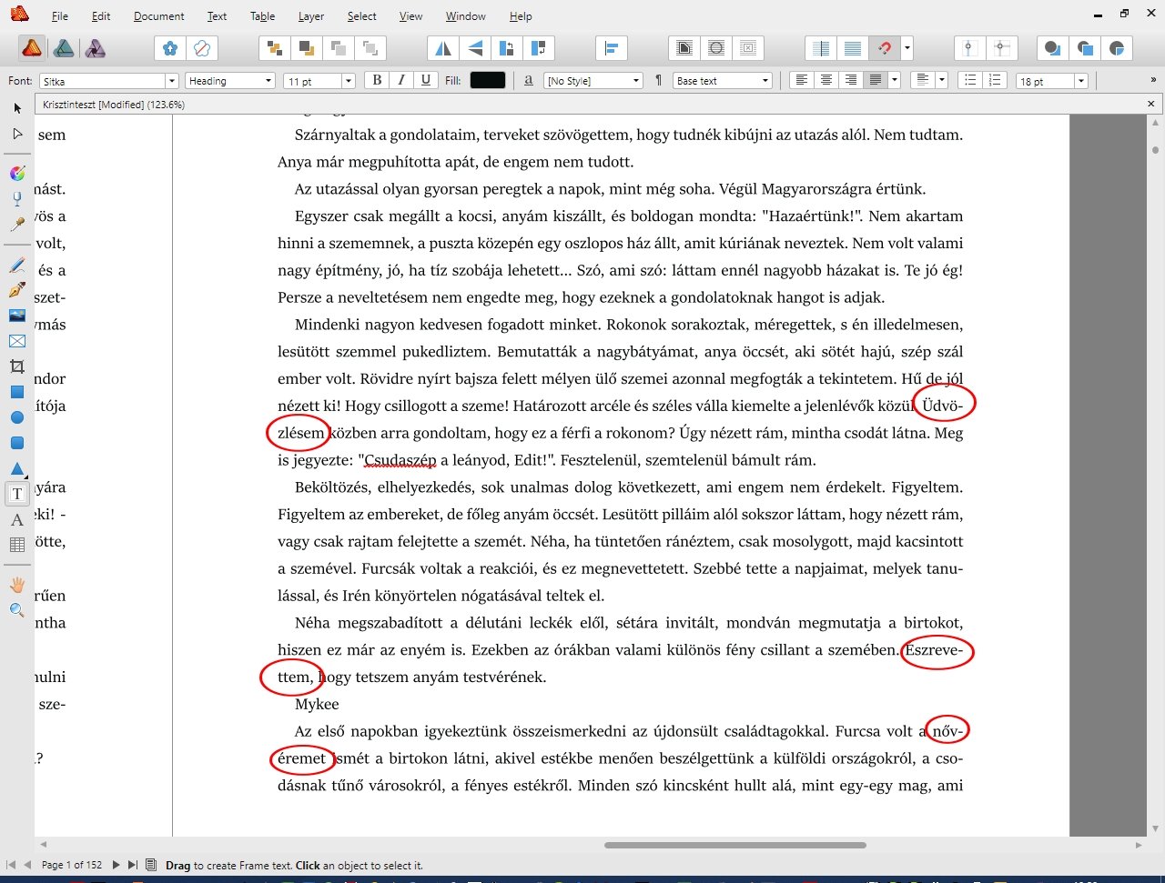
Task: Open the Base text paragraph style dropdown
Action: tap(765, 81)
